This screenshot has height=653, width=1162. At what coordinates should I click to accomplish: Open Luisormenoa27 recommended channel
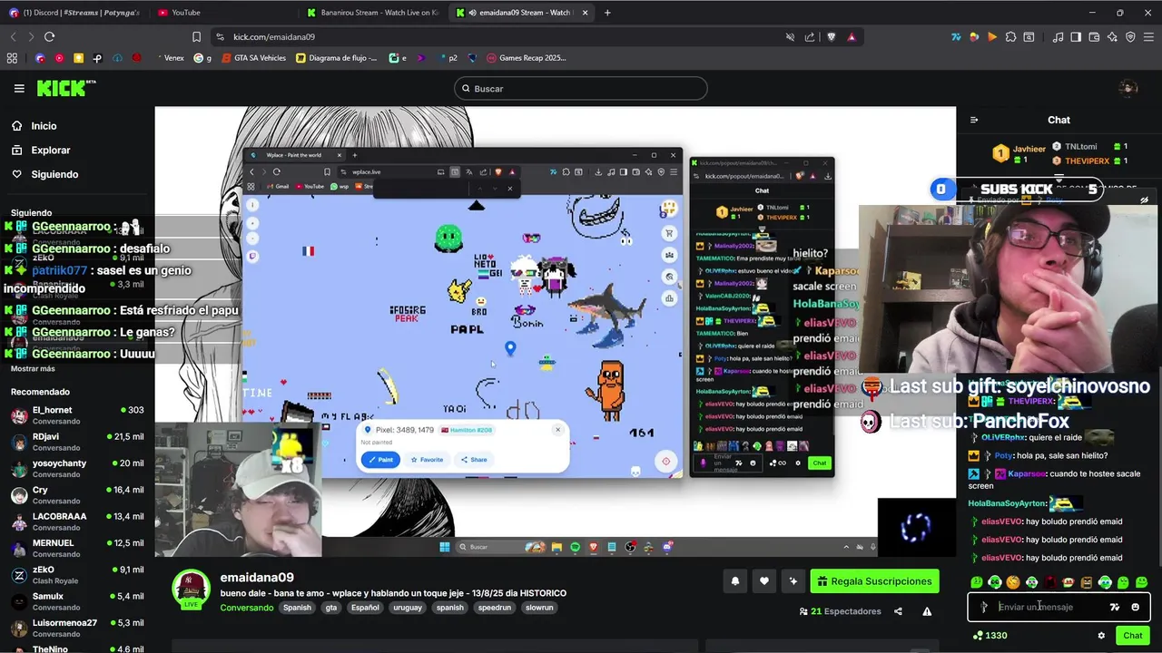pyautogui.click(x=77, y=628)
